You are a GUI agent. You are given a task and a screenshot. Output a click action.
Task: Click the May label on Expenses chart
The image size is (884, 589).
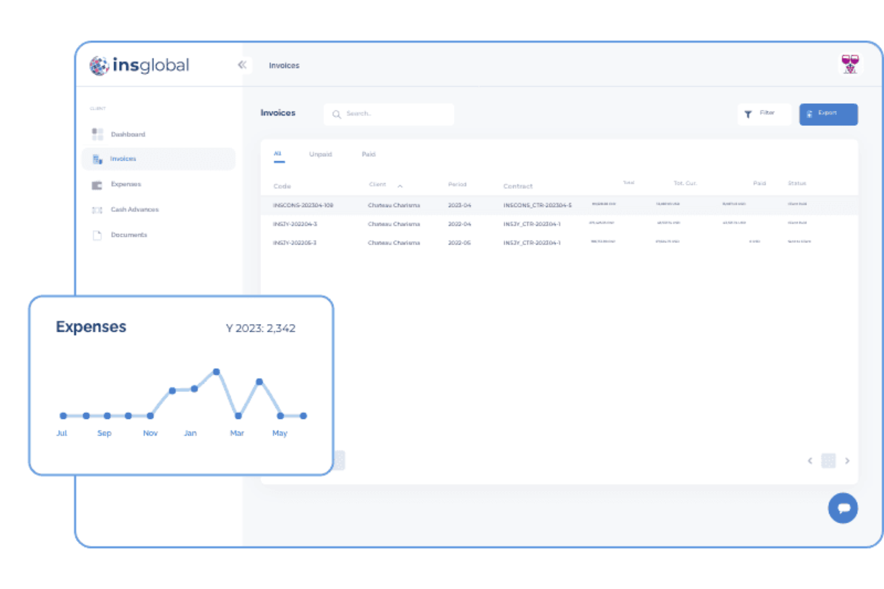(280, 433)
